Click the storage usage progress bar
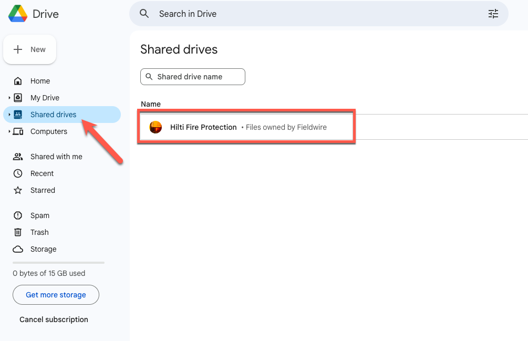 (59, 263)
